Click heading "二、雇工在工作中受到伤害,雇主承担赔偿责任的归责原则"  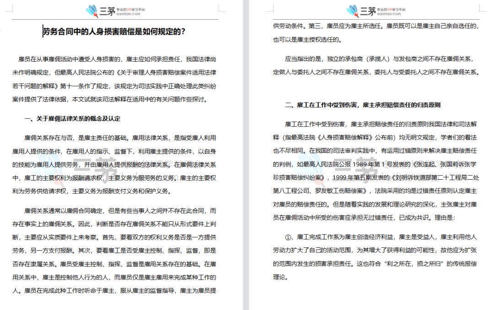click(363, 105)
